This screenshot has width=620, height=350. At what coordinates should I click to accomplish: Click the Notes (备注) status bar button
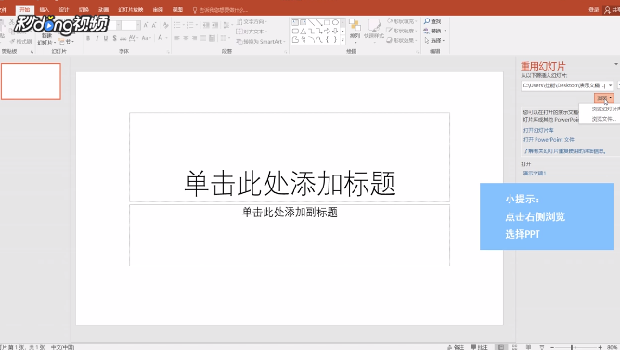[456, 347]
